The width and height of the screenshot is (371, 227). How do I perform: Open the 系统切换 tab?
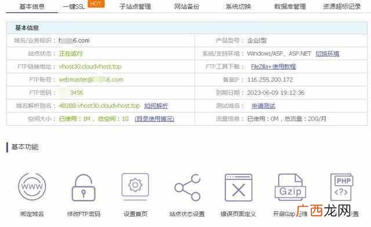click(238, 6)
